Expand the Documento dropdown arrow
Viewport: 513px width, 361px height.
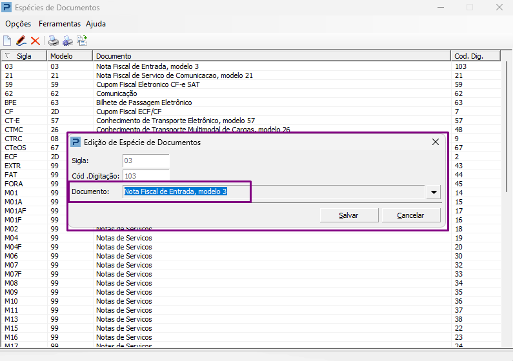click(434, 192)
